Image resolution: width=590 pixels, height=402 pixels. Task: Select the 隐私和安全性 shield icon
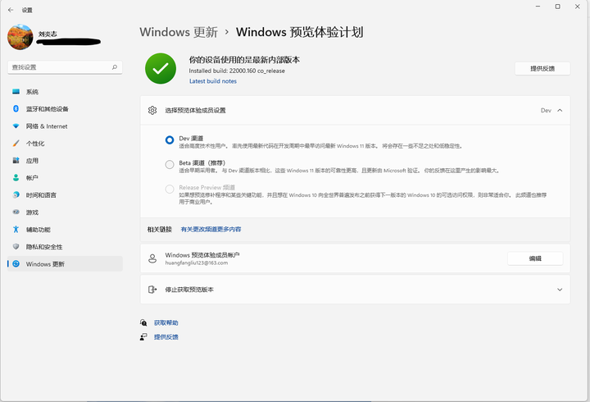(16, 246)
